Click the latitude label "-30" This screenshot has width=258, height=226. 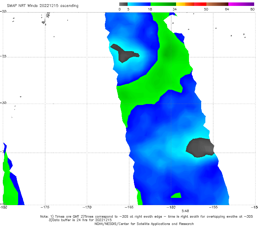[x=3, y=103]
